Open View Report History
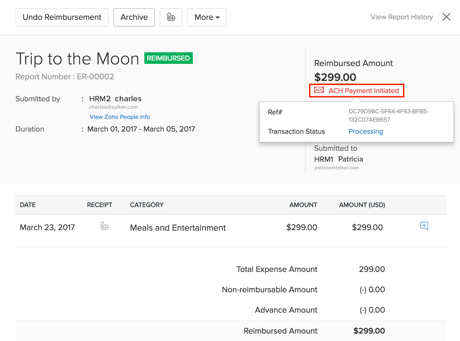The image size is (460, 341). (x=402, y=17)
